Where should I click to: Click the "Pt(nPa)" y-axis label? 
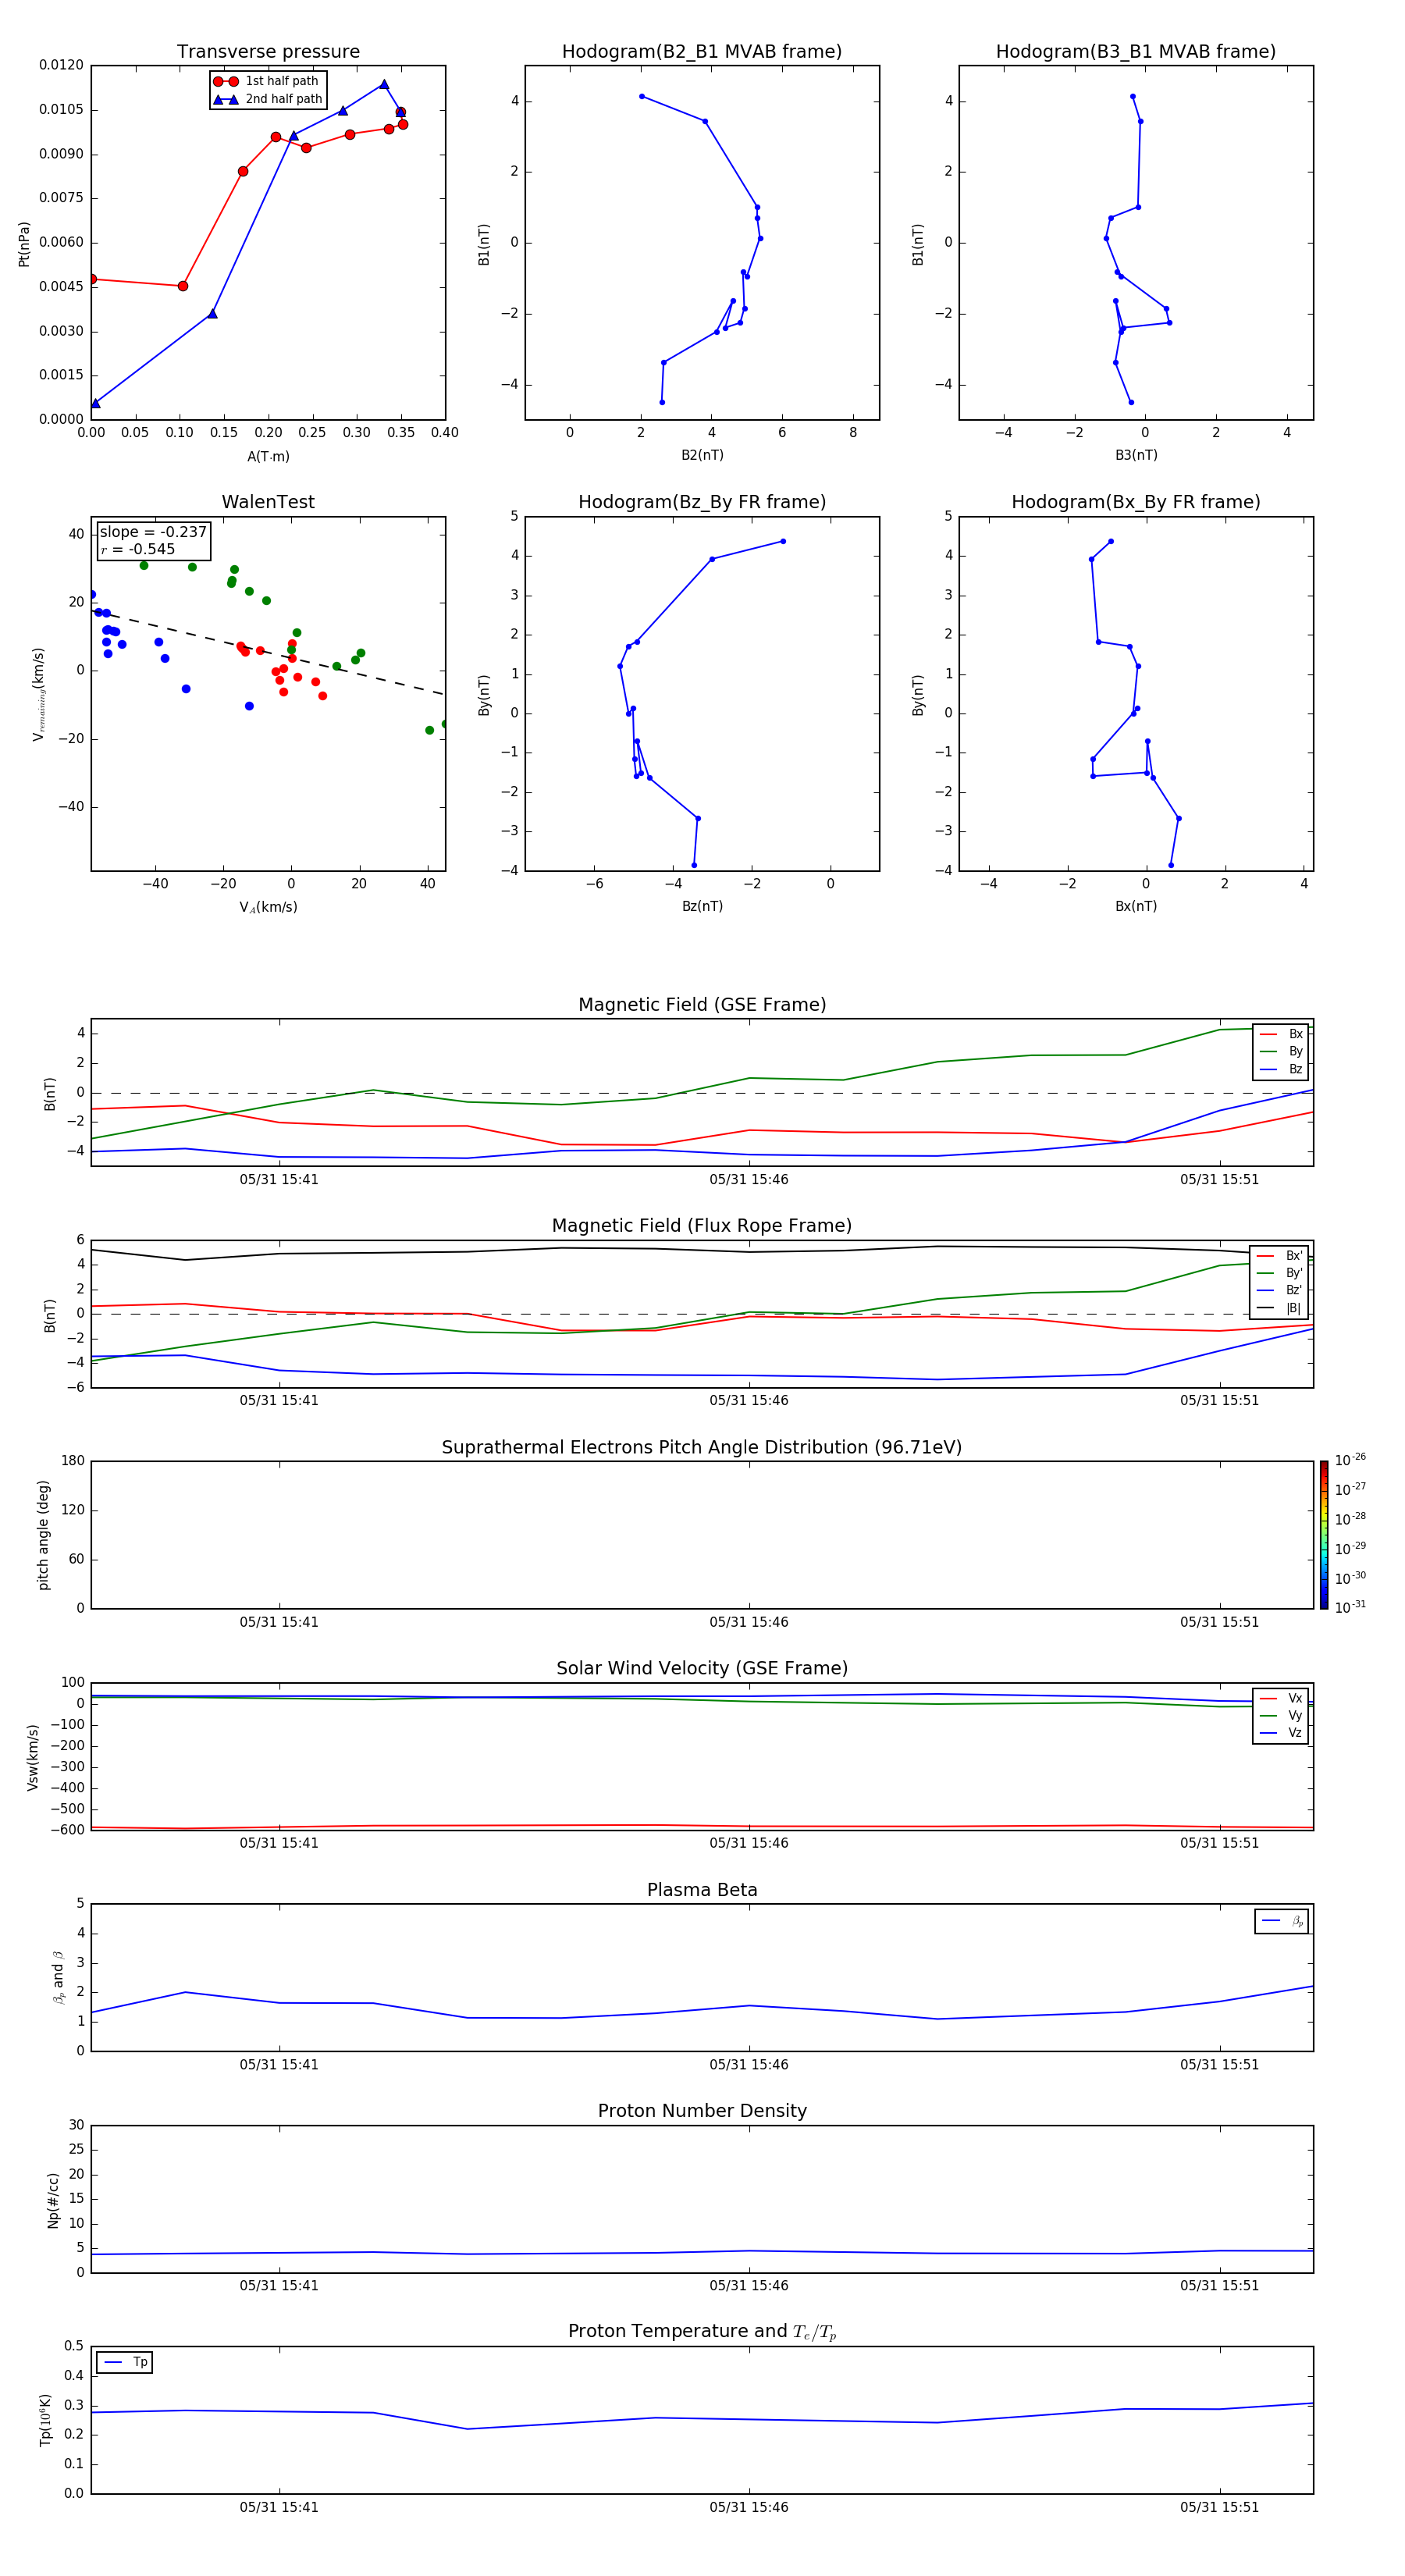click(x=24, y=243)
